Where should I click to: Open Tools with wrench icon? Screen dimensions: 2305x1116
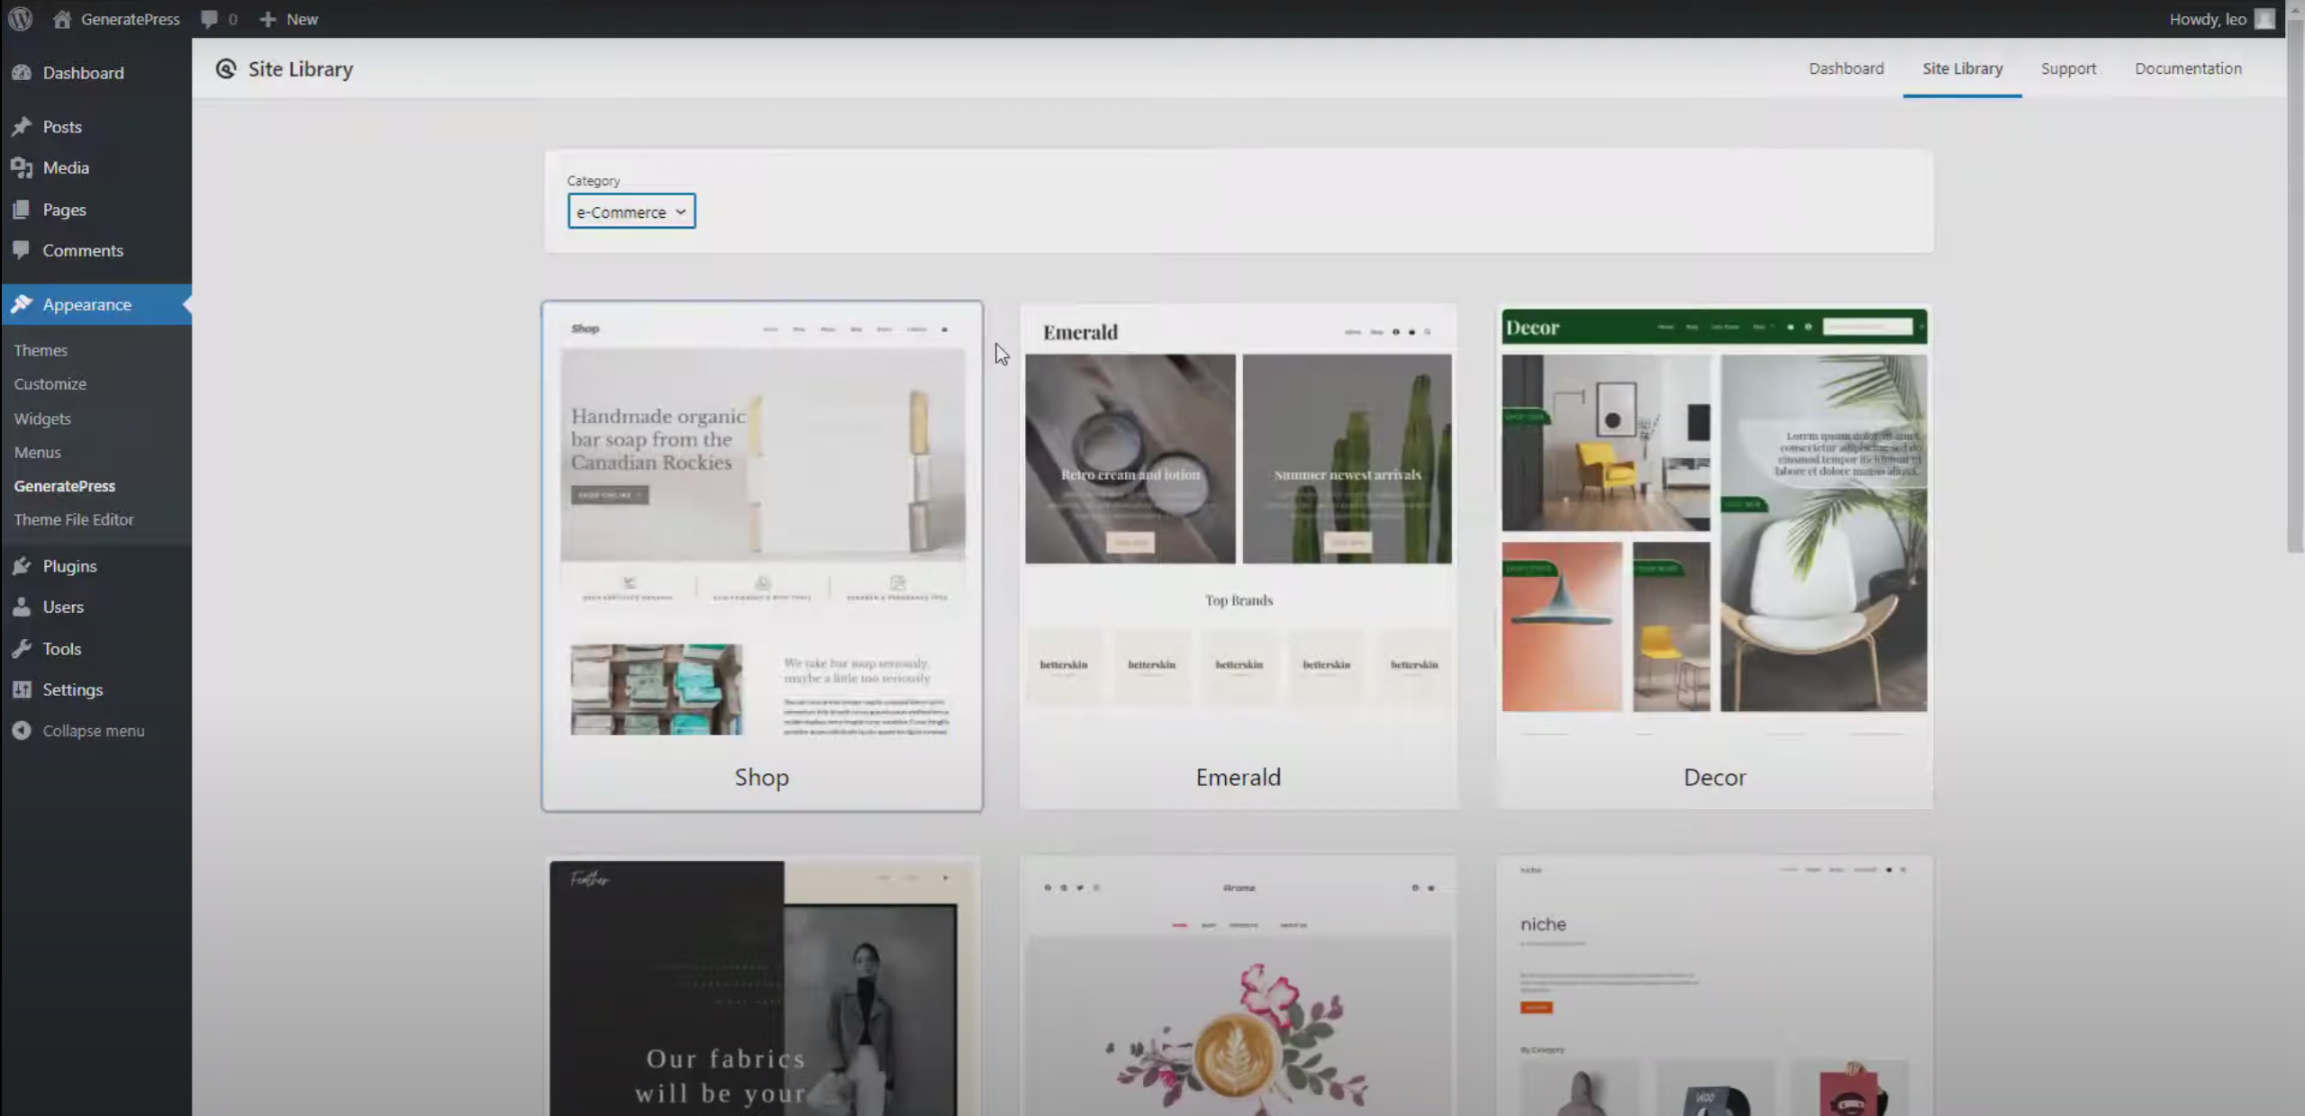coord(23,649)
